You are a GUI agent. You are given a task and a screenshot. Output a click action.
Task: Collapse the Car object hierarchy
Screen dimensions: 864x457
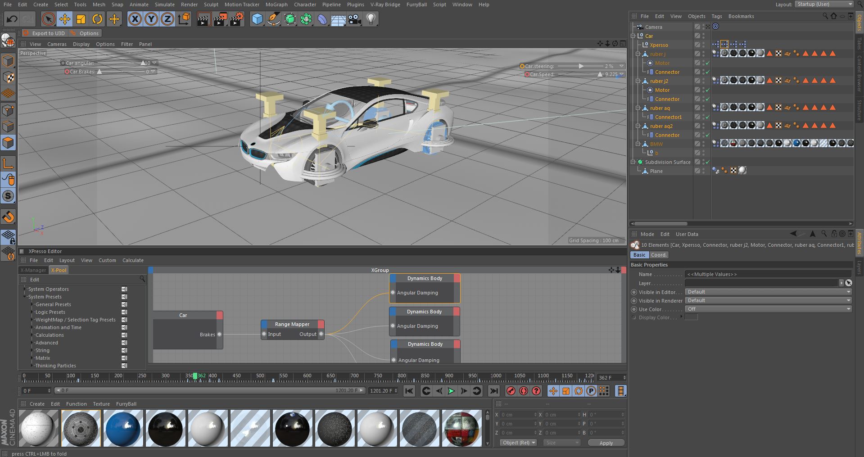(x=633, y=36)
